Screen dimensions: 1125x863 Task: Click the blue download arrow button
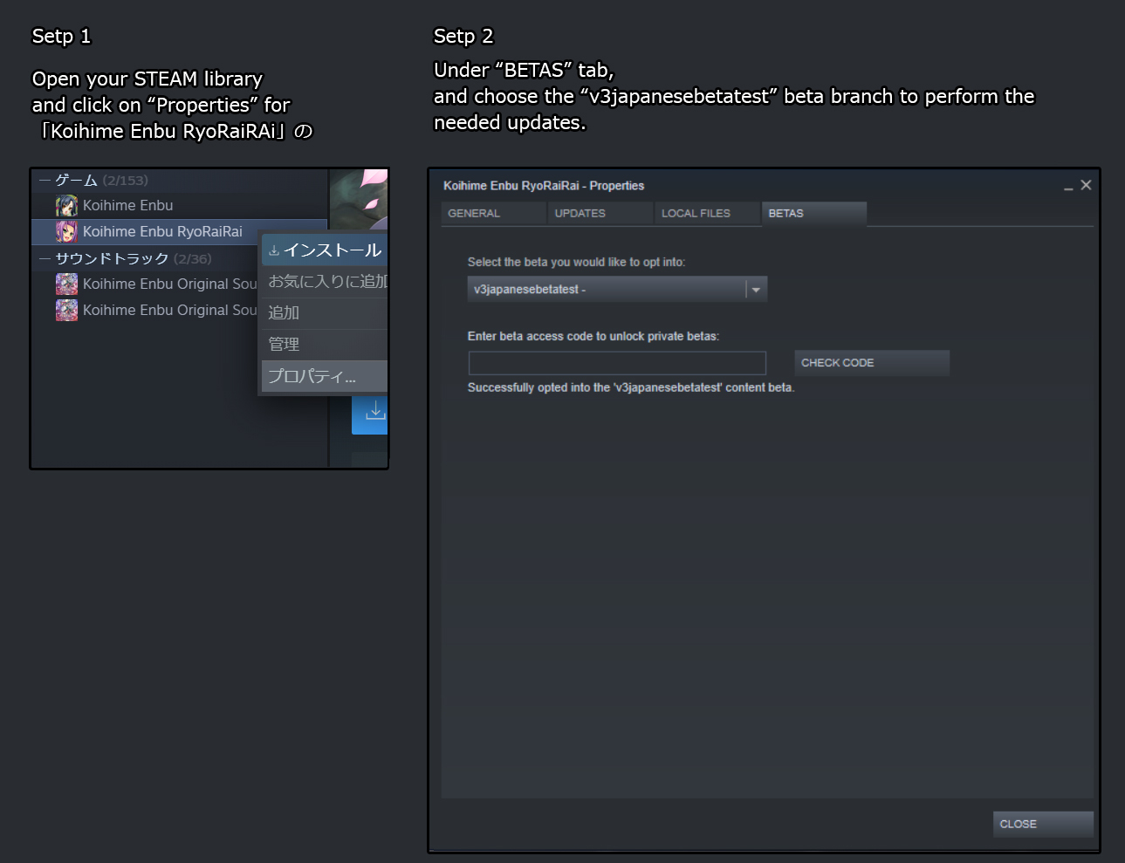pos(370,414)
